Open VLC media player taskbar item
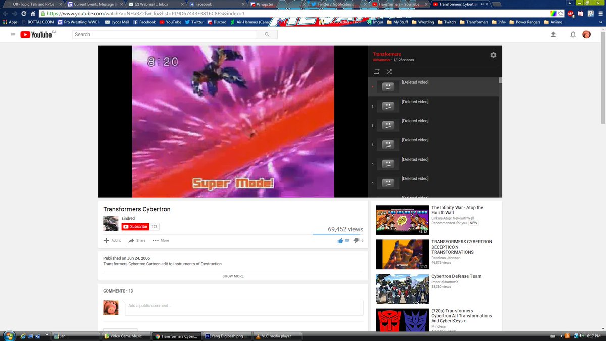Image resolution: width=606 pixels, height=341 pixels. (x=278, y=336)
